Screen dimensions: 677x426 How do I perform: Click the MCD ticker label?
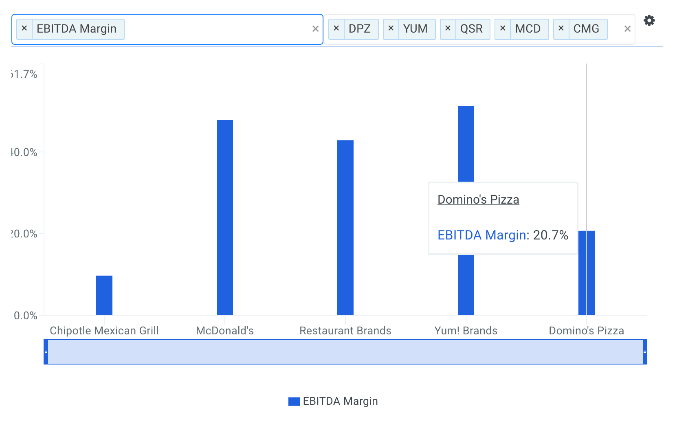coord(528,29)
